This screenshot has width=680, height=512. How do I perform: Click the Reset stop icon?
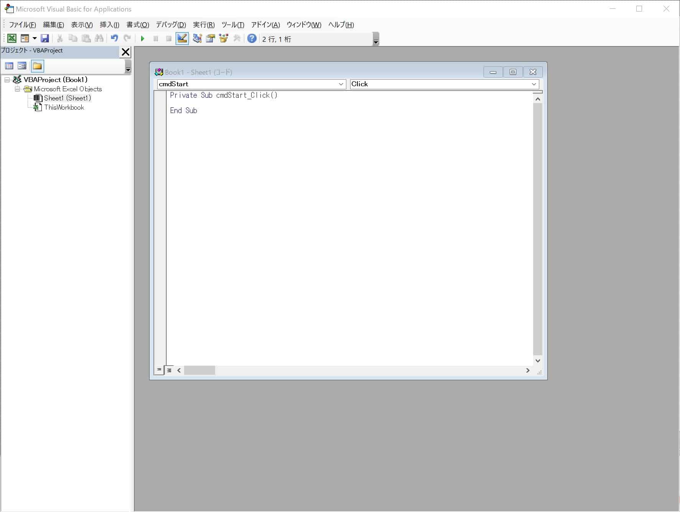(x=169, y=38)
